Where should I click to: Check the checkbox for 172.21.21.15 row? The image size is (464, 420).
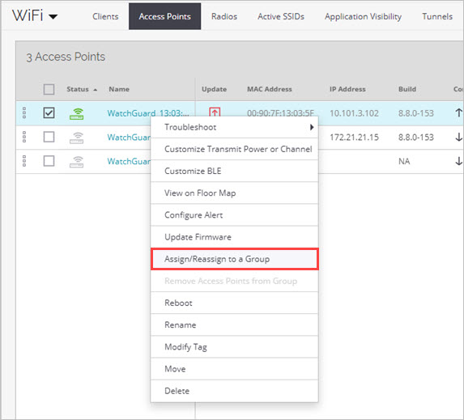(x=49, y=137)
